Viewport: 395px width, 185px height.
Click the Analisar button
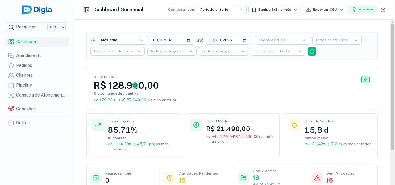coord(363,10)
